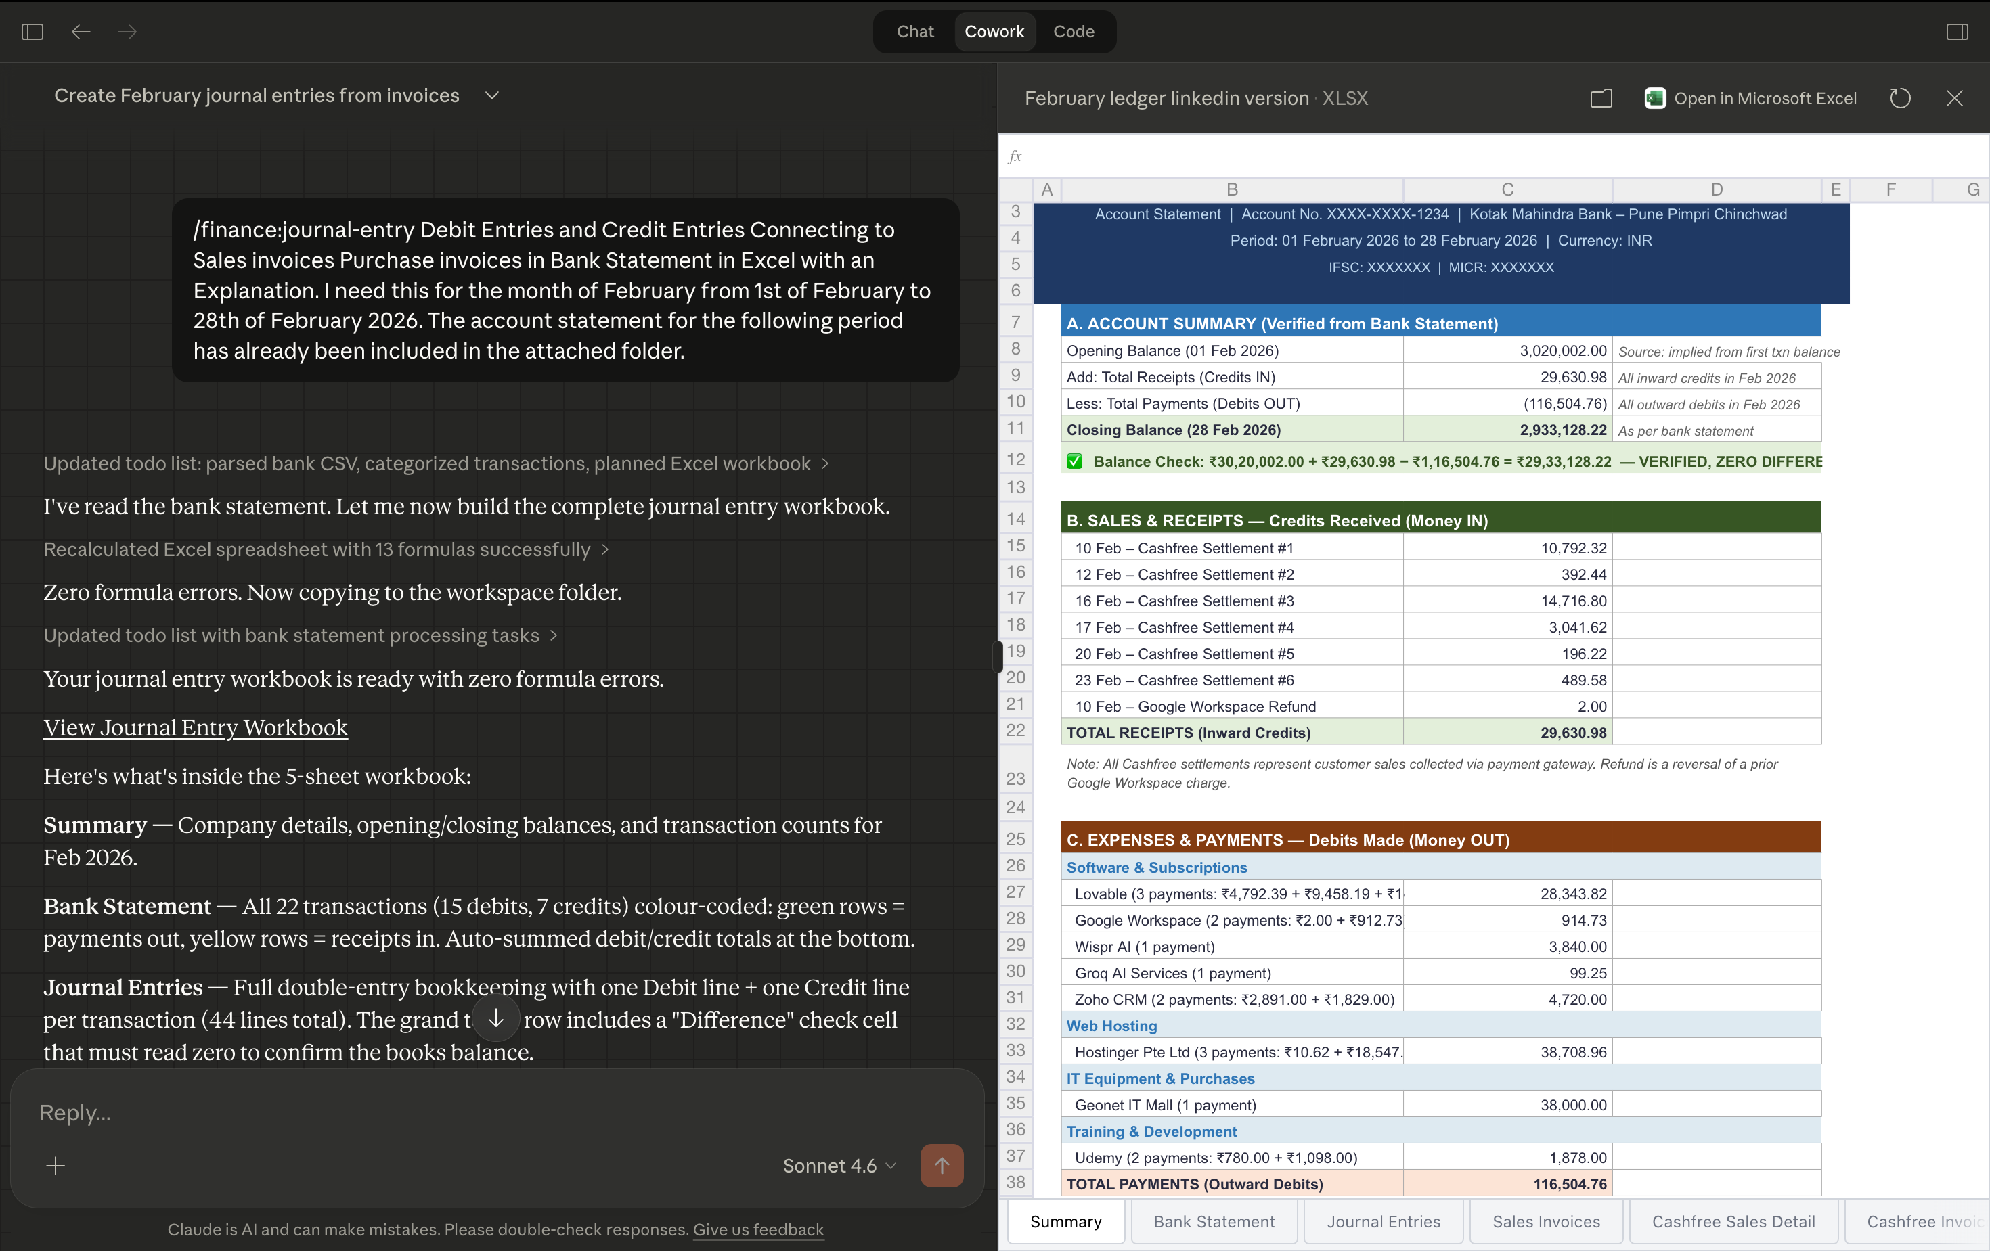
Task: Open the Journal Entries sheet tab
Action: (x=1384, y=1221)
